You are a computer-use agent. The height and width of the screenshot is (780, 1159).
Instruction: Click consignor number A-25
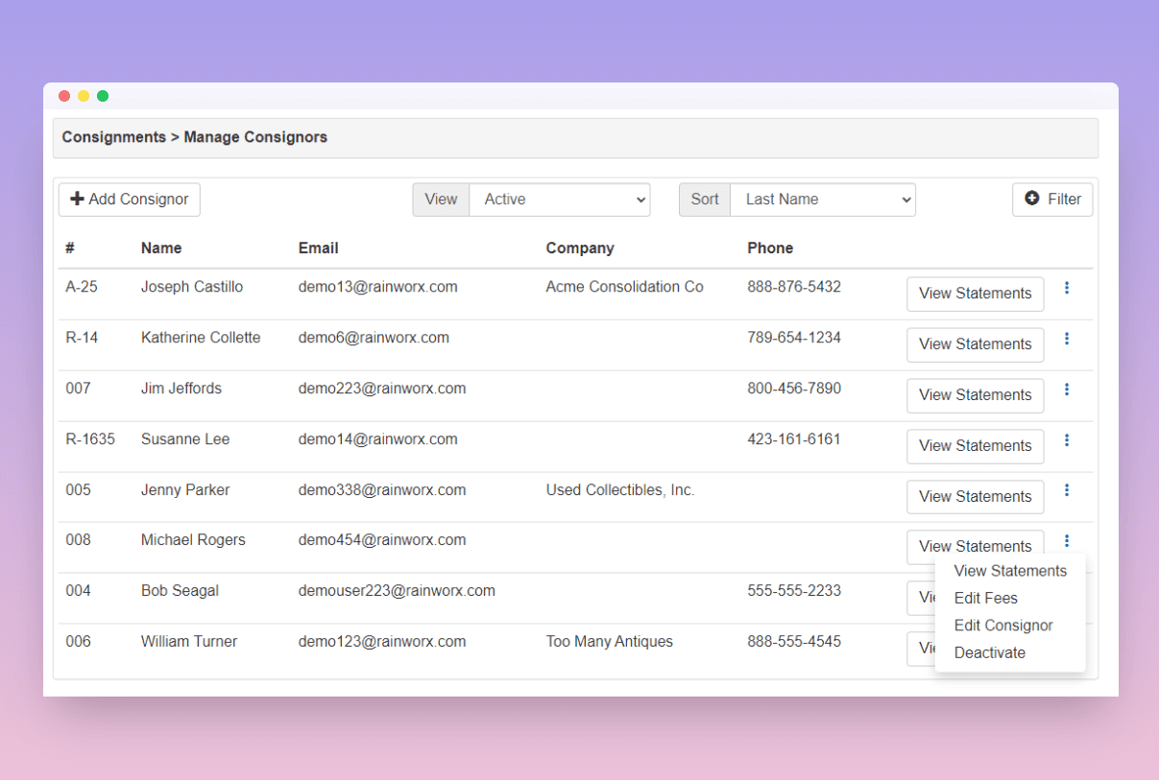(82, 287)
